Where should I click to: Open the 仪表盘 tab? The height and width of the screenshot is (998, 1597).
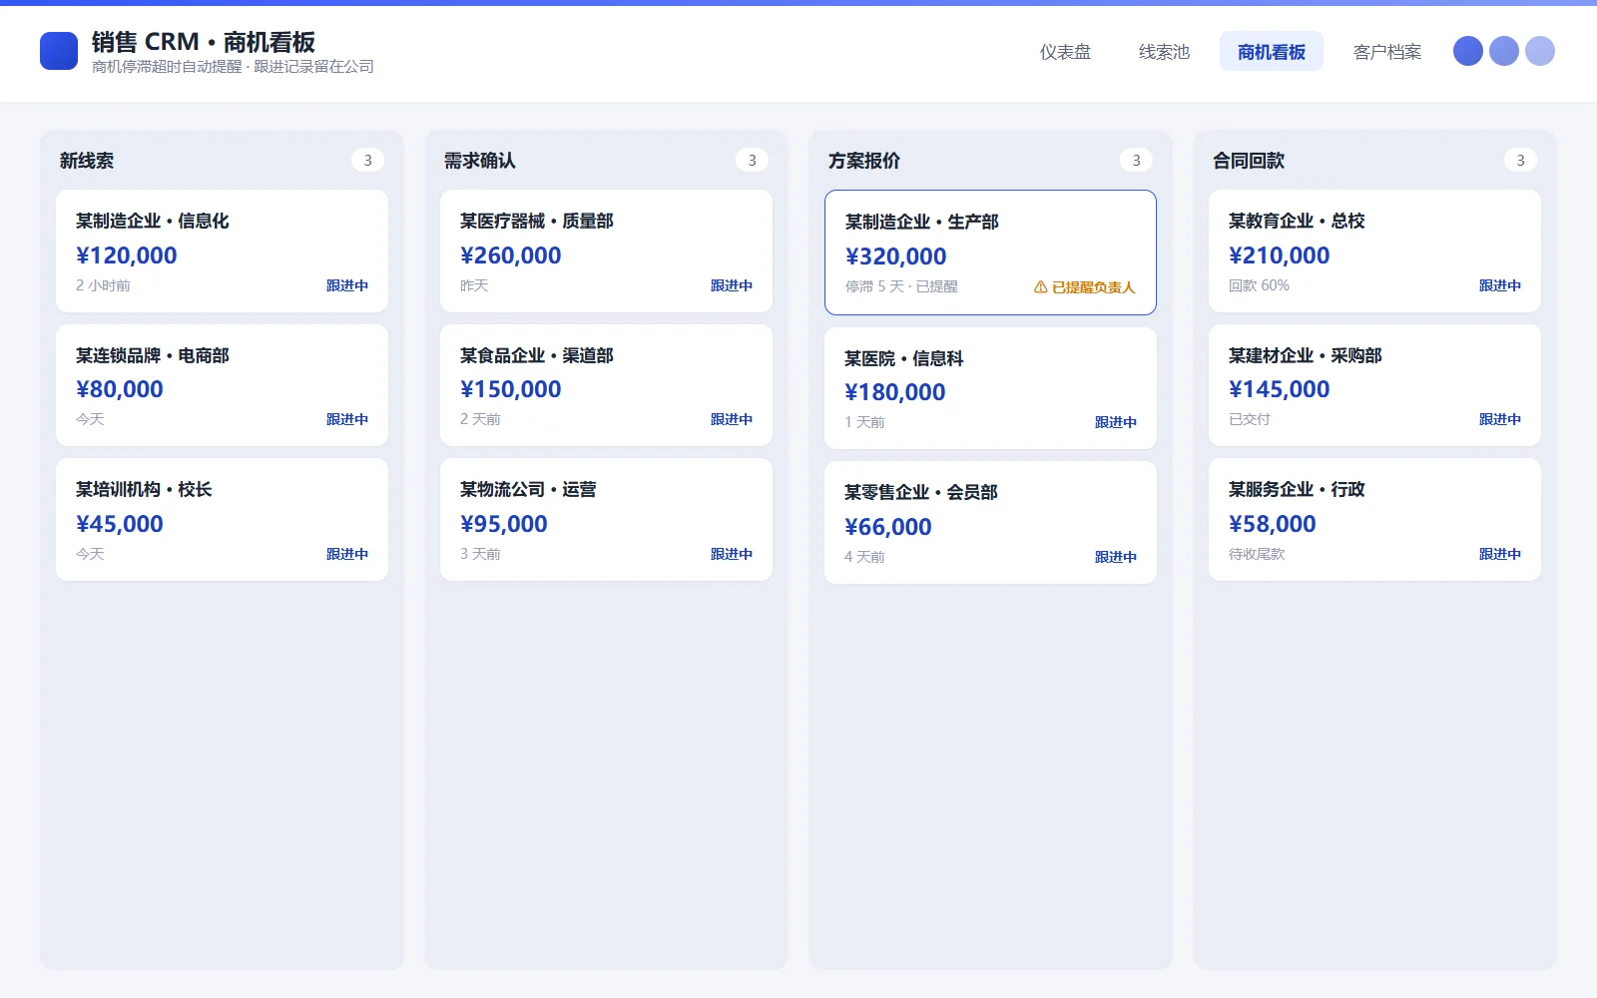(x=1066, y=52)
